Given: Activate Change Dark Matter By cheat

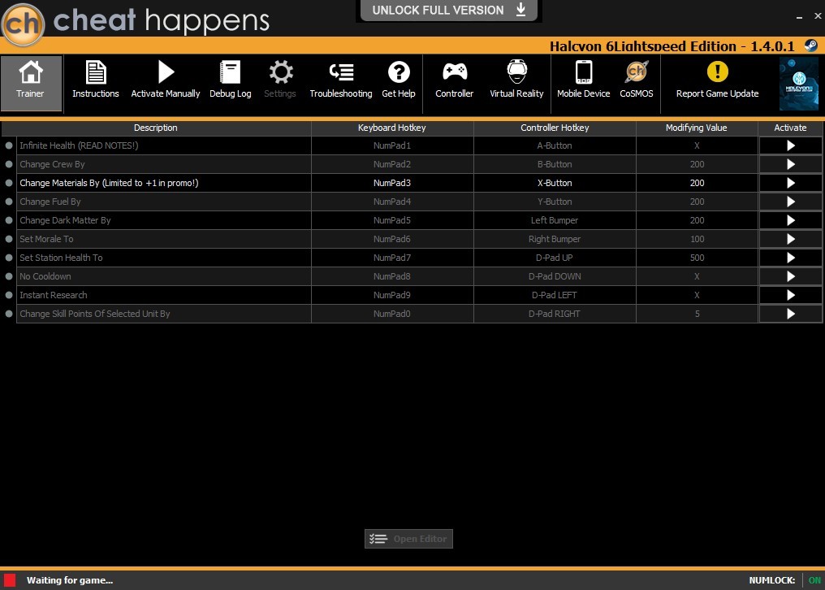Looking at the screenshot, I should [x=790, y=221].
